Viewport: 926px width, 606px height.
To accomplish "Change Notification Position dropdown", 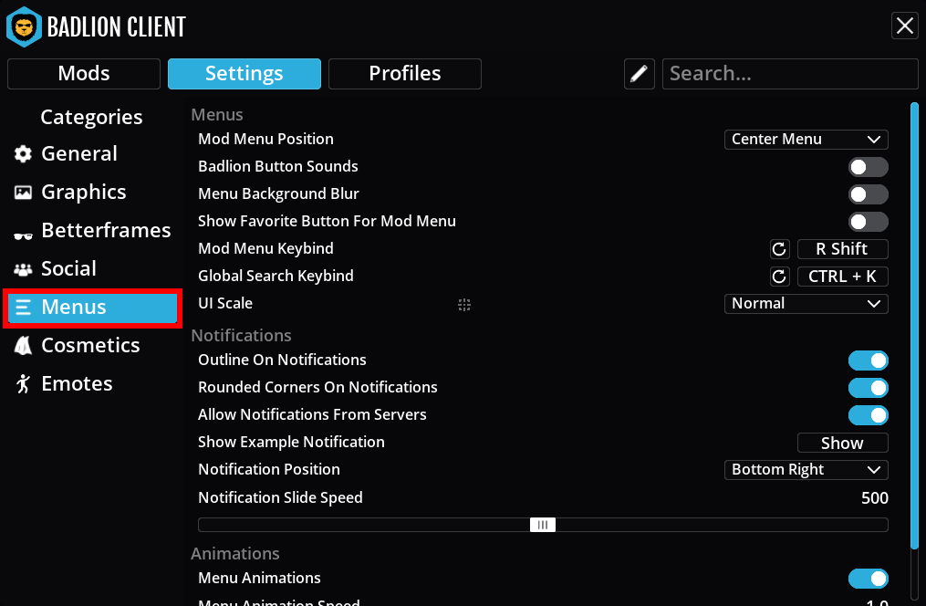I will pyautogui.click(x=806, y=469).
